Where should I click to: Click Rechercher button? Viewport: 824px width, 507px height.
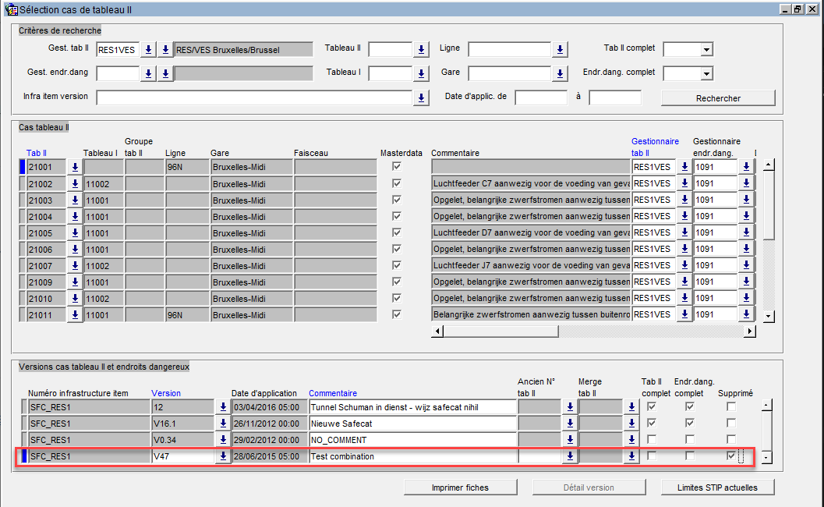click(718, 98)
